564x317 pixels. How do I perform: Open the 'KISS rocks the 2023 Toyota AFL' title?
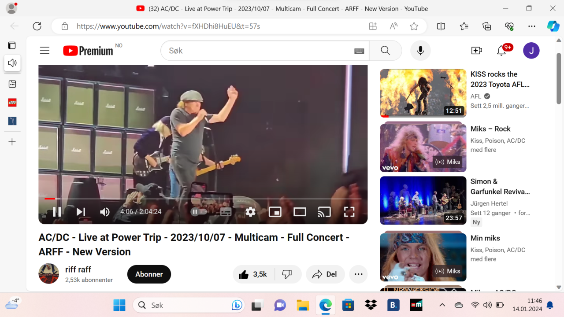500,79
